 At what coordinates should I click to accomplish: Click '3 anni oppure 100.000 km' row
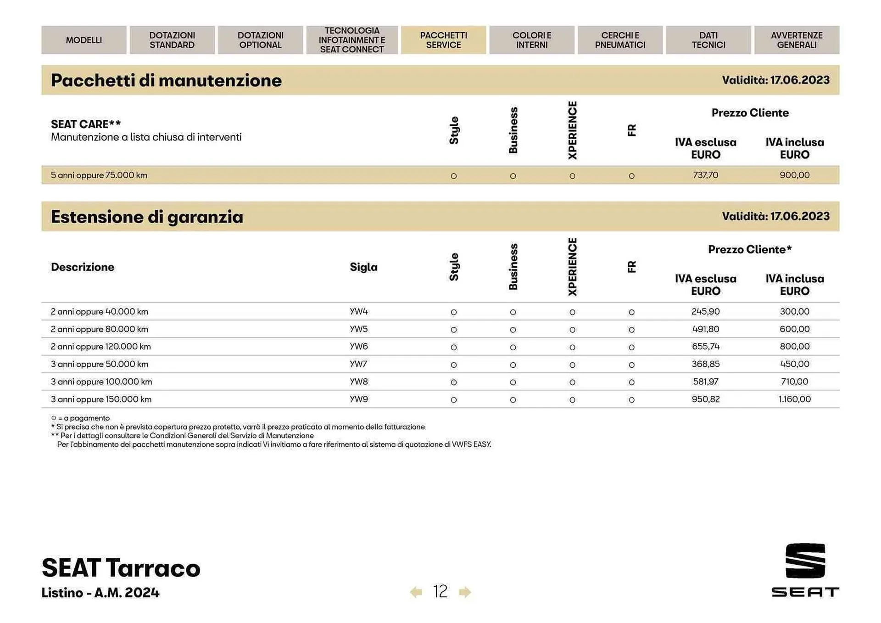coord(440,382)
